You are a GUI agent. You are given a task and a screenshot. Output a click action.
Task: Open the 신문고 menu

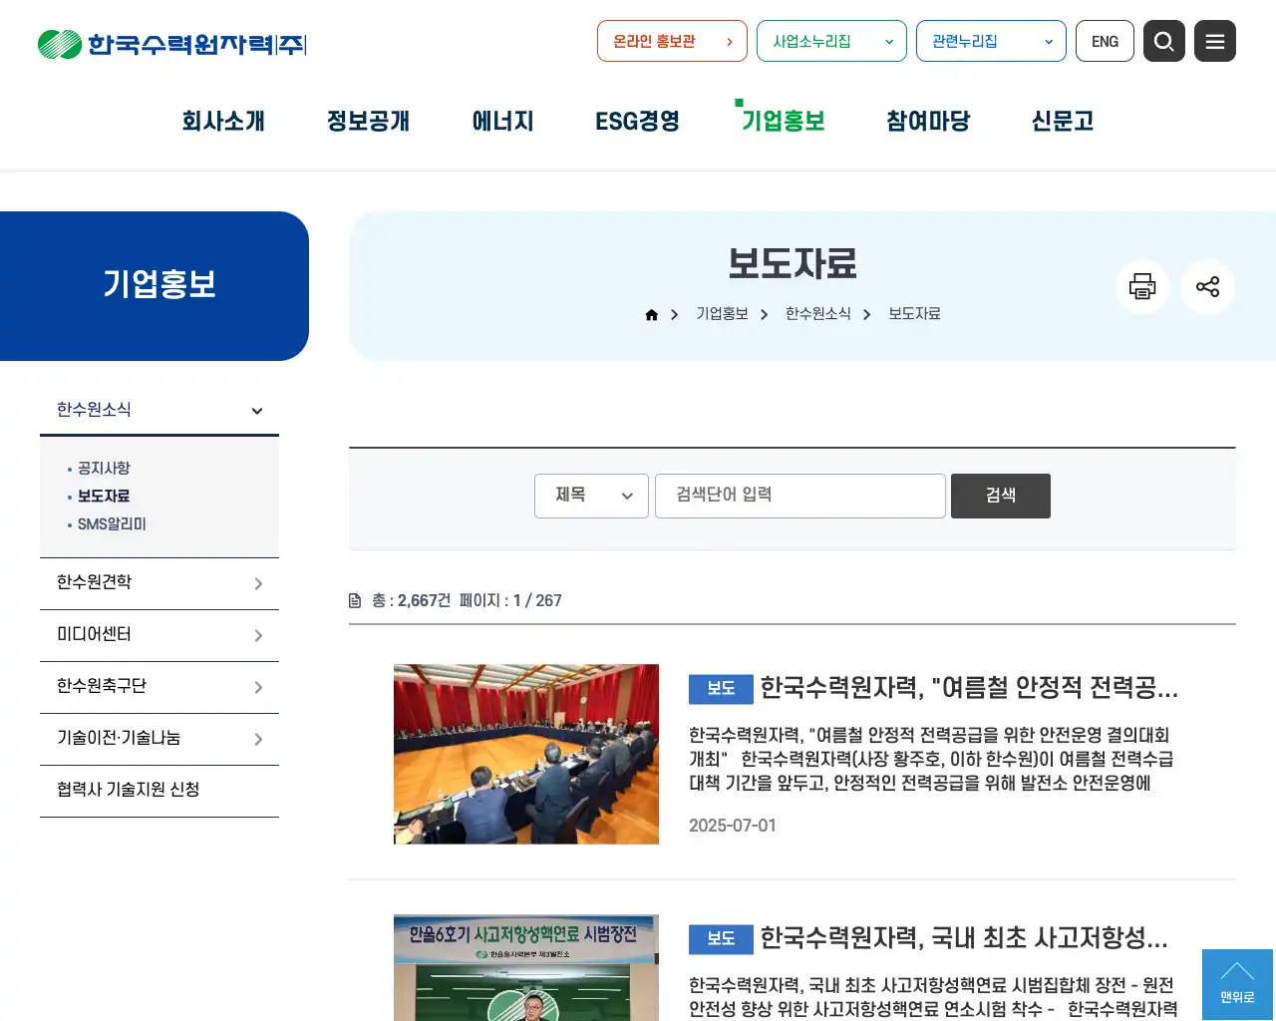(1063, 122)
